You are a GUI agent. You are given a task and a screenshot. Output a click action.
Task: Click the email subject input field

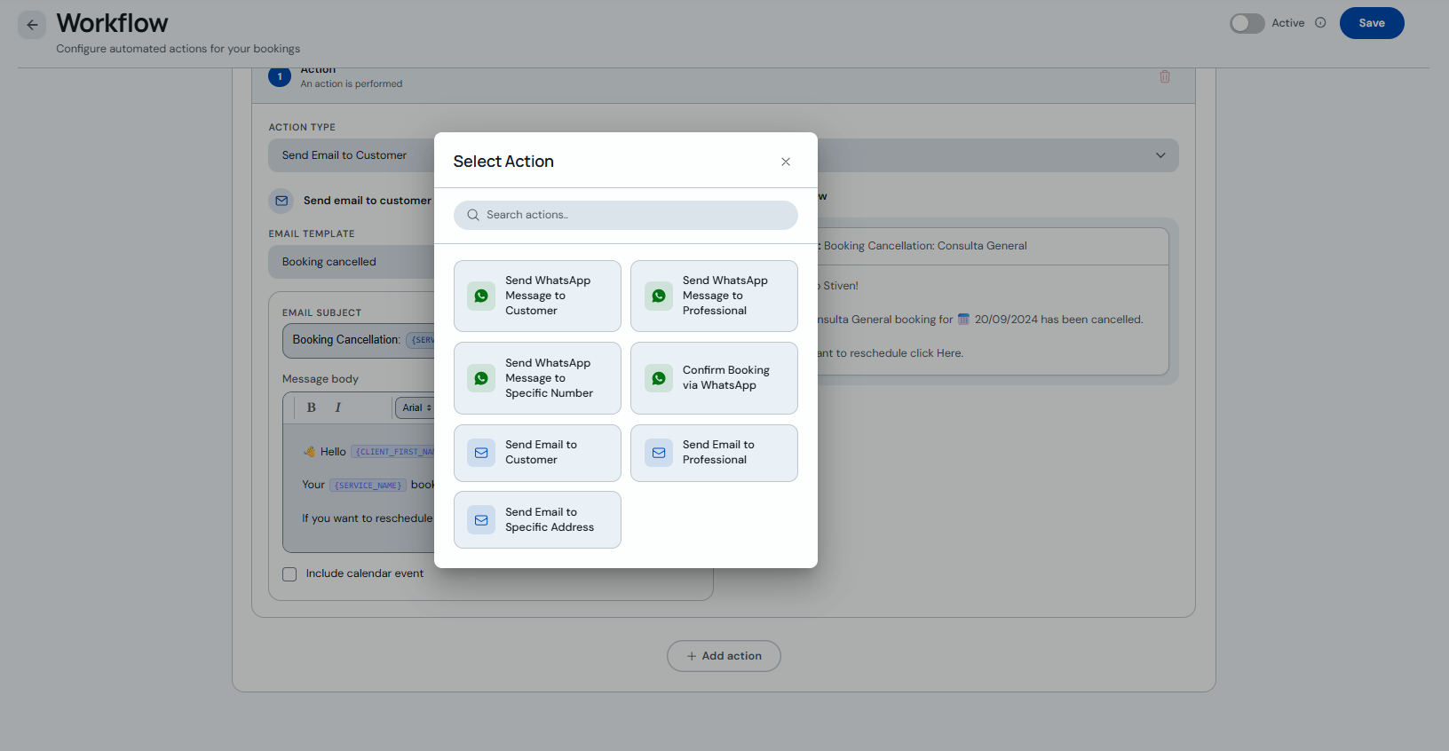click(x=359, y=340)
